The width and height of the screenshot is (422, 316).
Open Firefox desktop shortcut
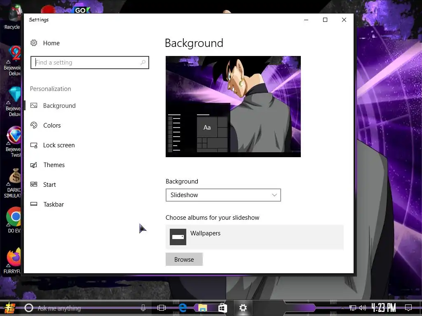(x=13, y=260)
